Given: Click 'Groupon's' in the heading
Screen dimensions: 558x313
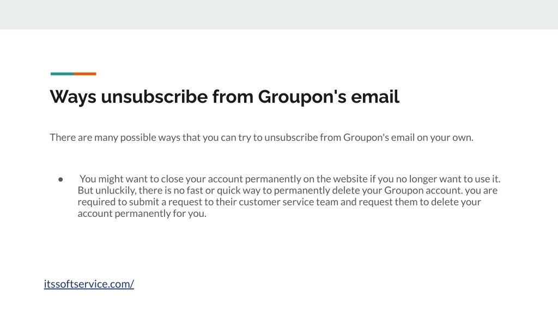Looking at the screenshot, I should pos(302,97).
